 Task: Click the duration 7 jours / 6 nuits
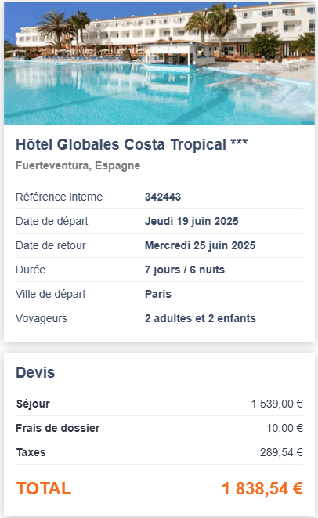point(185,270)
